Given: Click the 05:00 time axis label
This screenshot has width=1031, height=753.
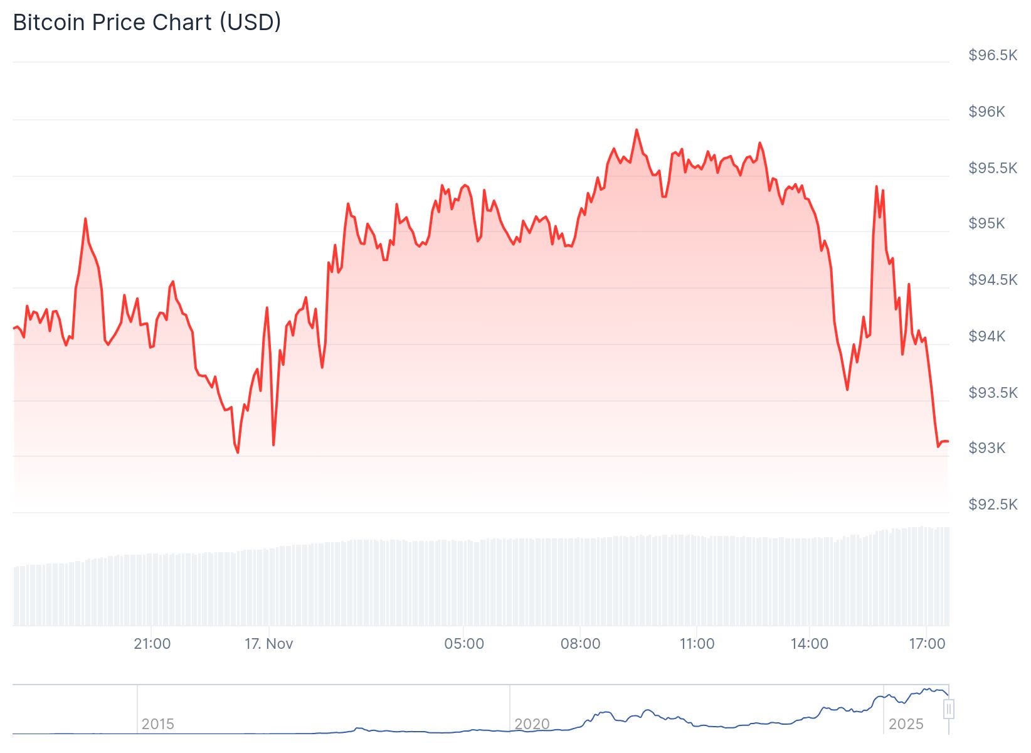Looking at the screenshot, I should pos(464,644).
